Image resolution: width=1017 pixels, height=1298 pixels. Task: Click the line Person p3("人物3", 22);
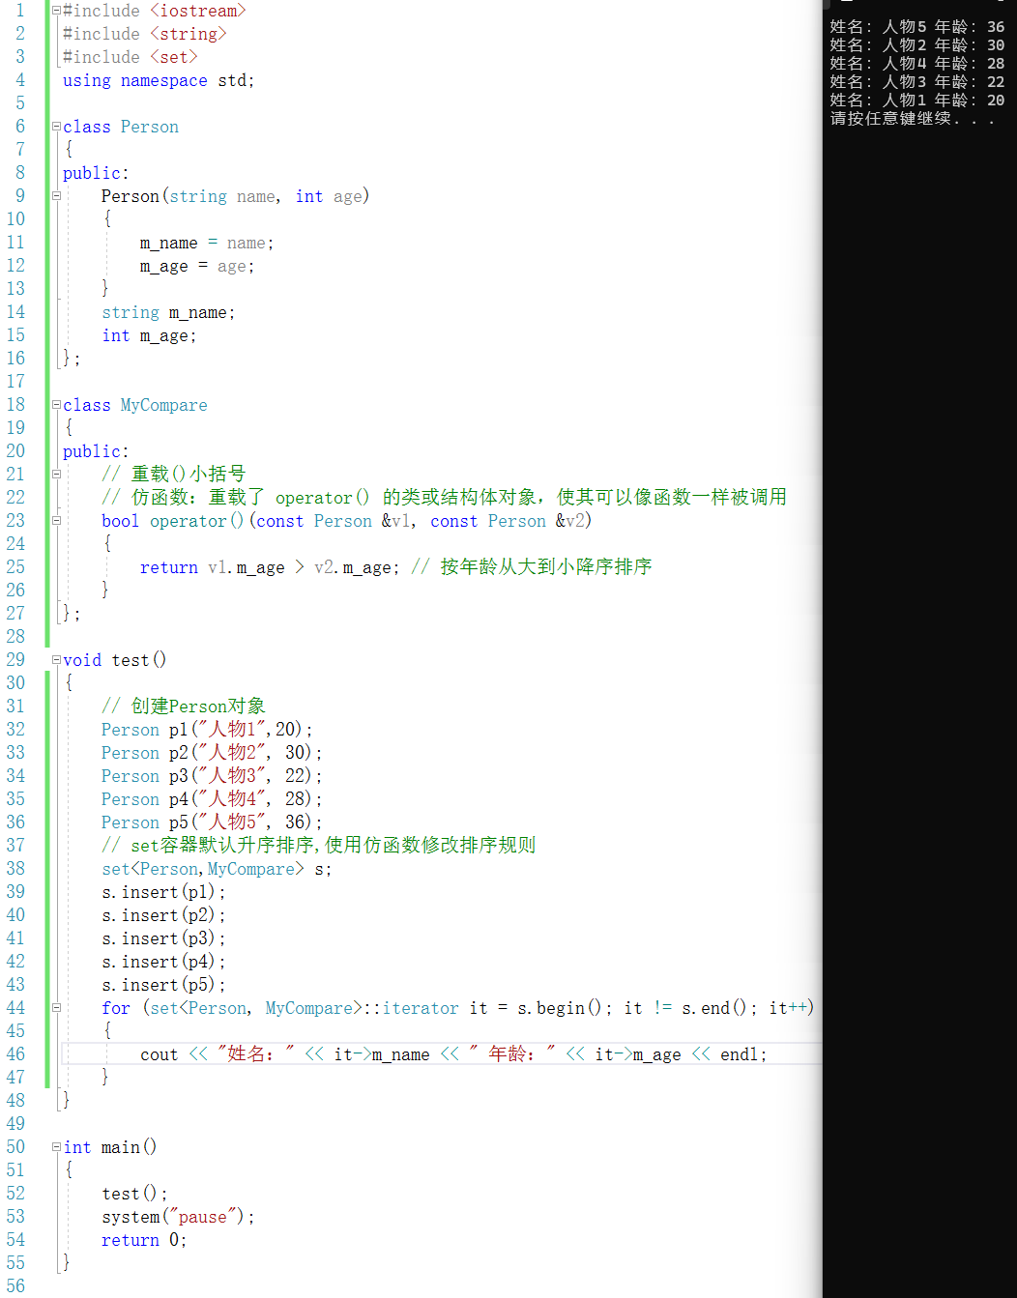(212, 776)
